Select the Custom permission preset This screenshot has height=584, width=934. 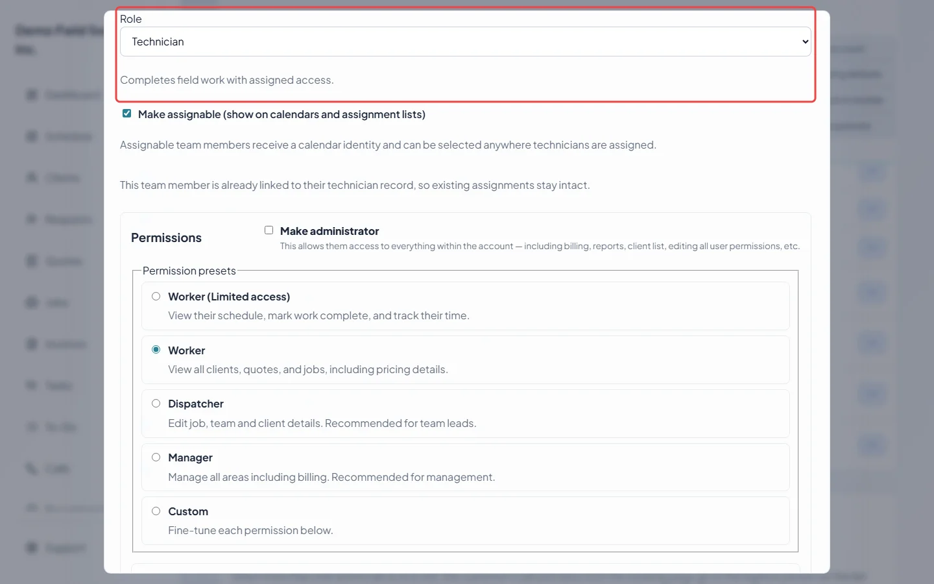pos(156,511)
